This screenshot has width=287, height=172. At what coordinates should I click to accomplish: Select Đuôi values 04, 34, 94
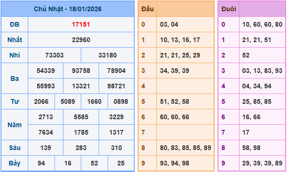256,86
